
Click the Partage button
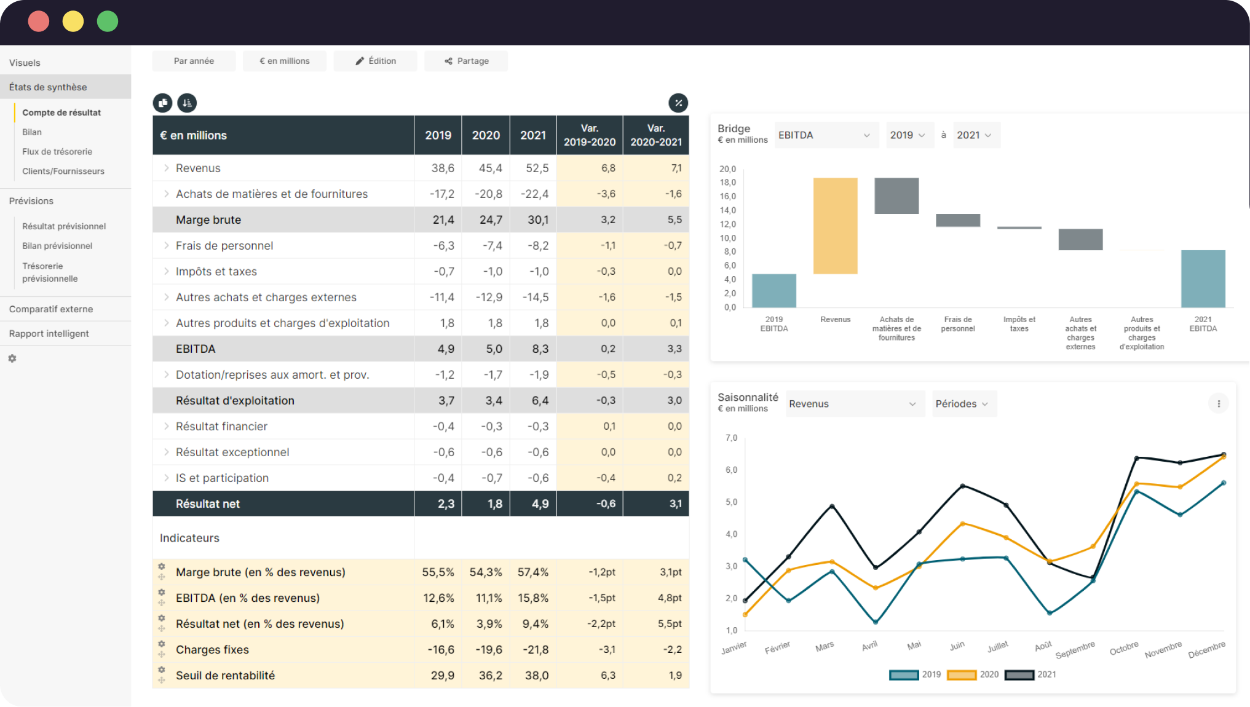click(466, 61)
